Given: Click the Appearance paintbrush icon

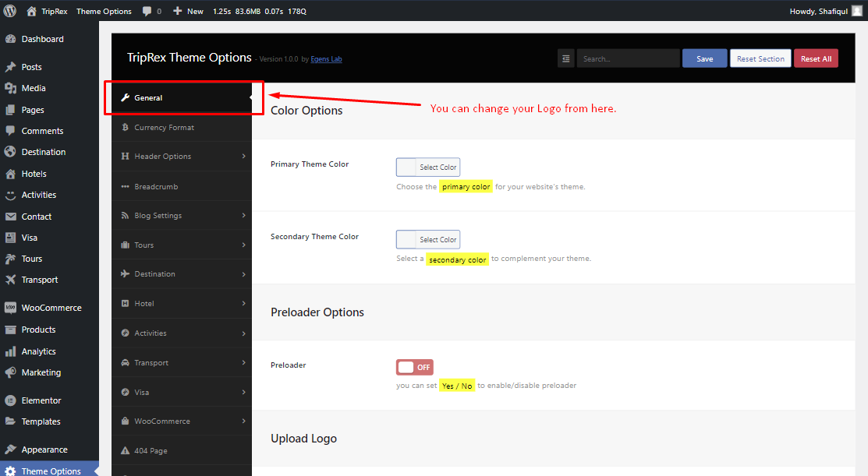Looking at the screenshot, I should click(10, 450).
